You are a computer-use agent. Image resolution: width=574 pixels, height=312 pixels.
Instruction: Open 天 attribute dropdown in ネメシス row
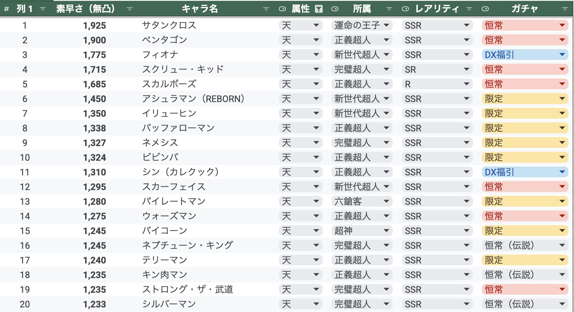point(301,143)
